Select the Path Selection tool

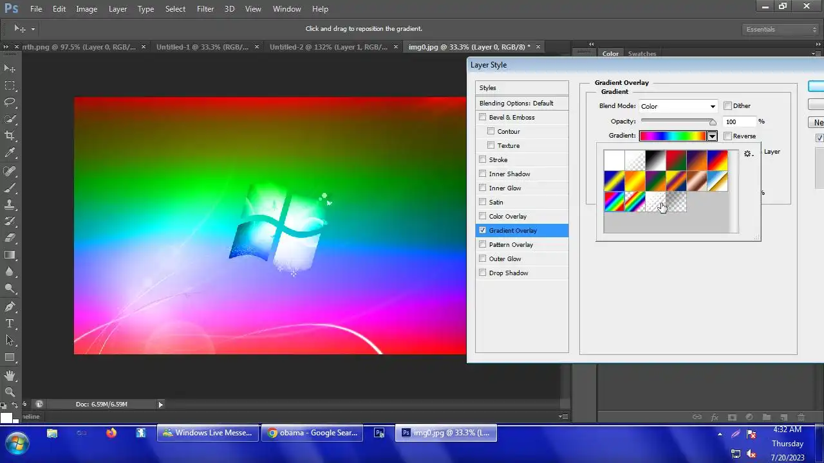click(x=10, y=340)
